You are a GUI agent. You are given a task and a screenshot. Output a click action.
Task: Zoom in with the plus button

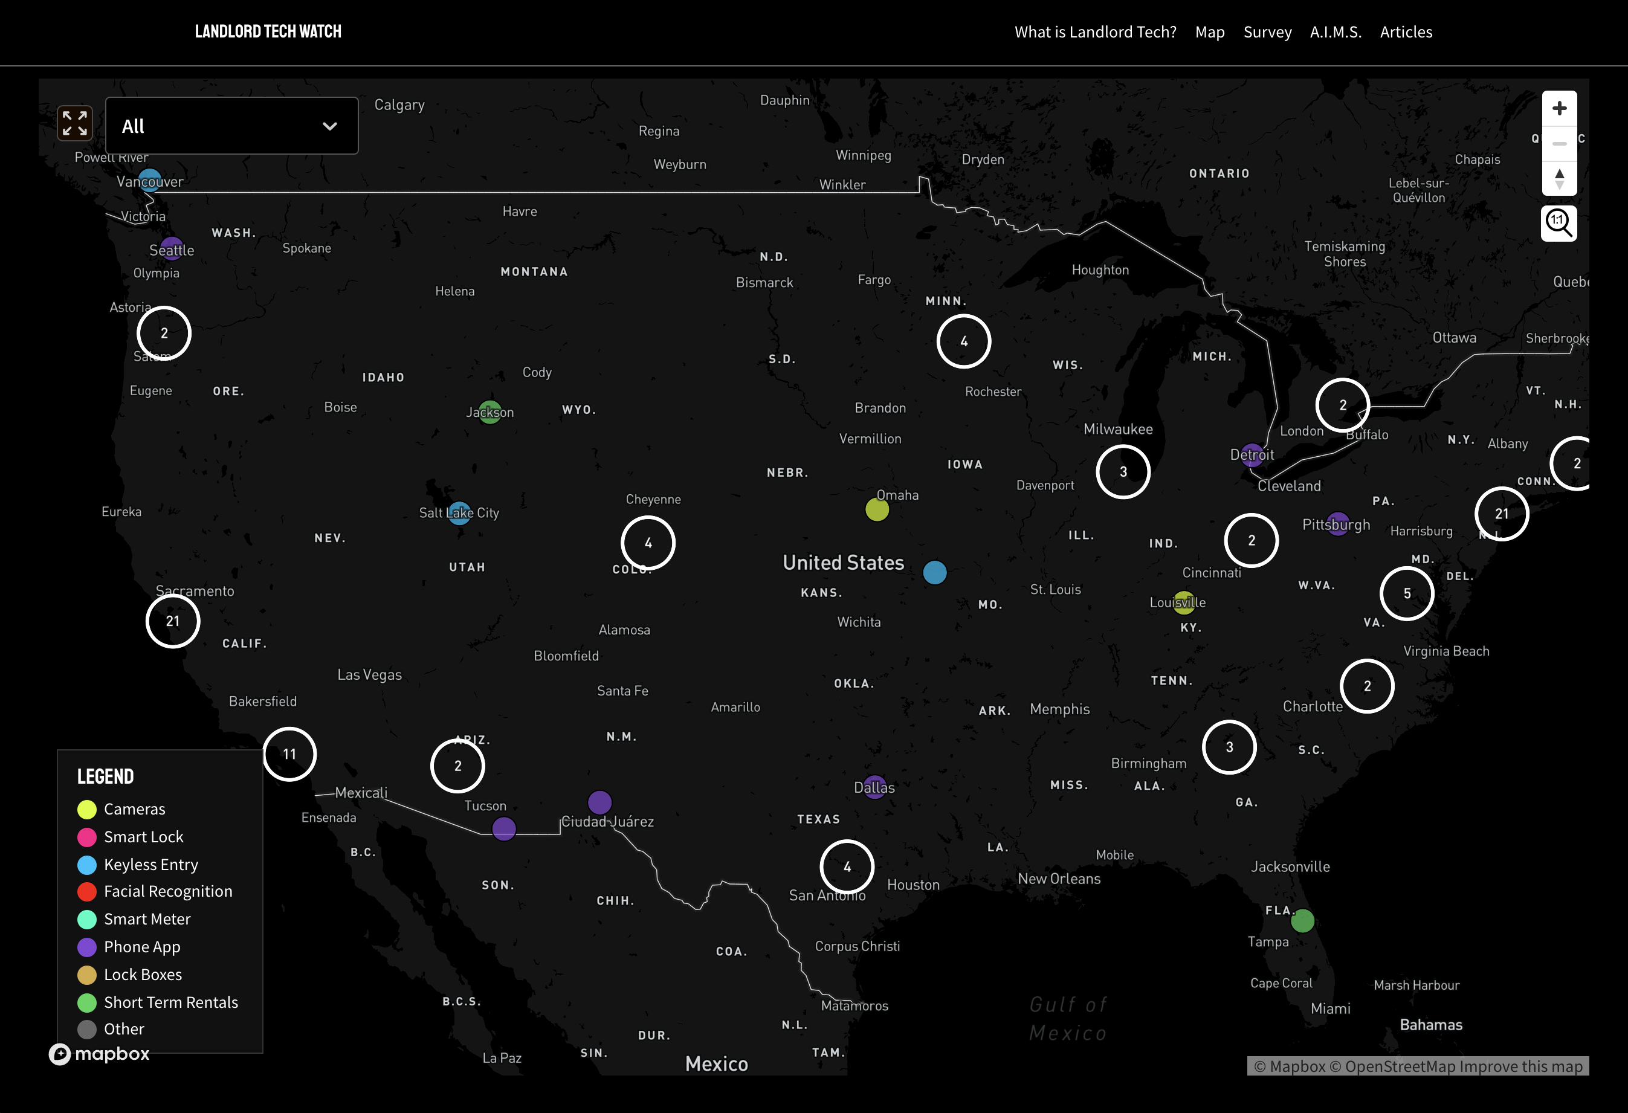pos(1559,109)
